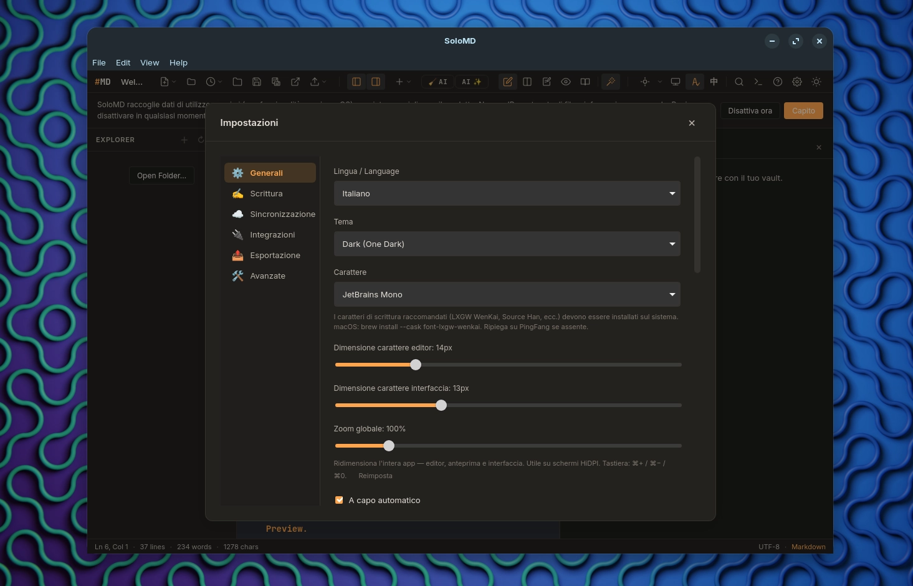Select the Sincronizzazione settings tab
The image size is (913, 586).
(270, 214)
